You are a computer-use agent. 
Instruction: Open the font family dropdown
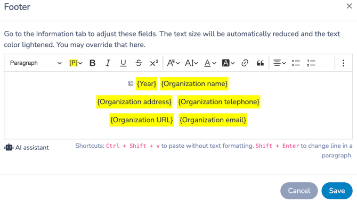[x=174, y=63]
